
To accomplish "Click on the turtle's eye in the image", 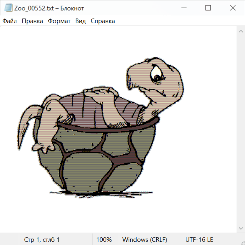I will coord(157,78).
